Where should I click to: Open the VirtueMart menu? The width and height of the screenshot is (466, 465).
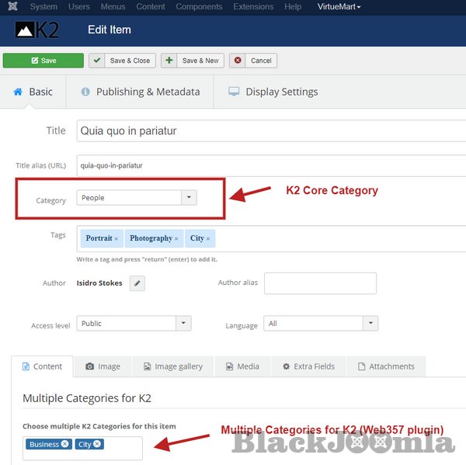pos(339,7)
